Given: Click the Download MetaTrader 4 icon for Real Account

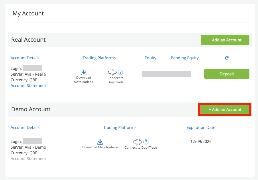Looking at the screenshot, I should point(84,72).
